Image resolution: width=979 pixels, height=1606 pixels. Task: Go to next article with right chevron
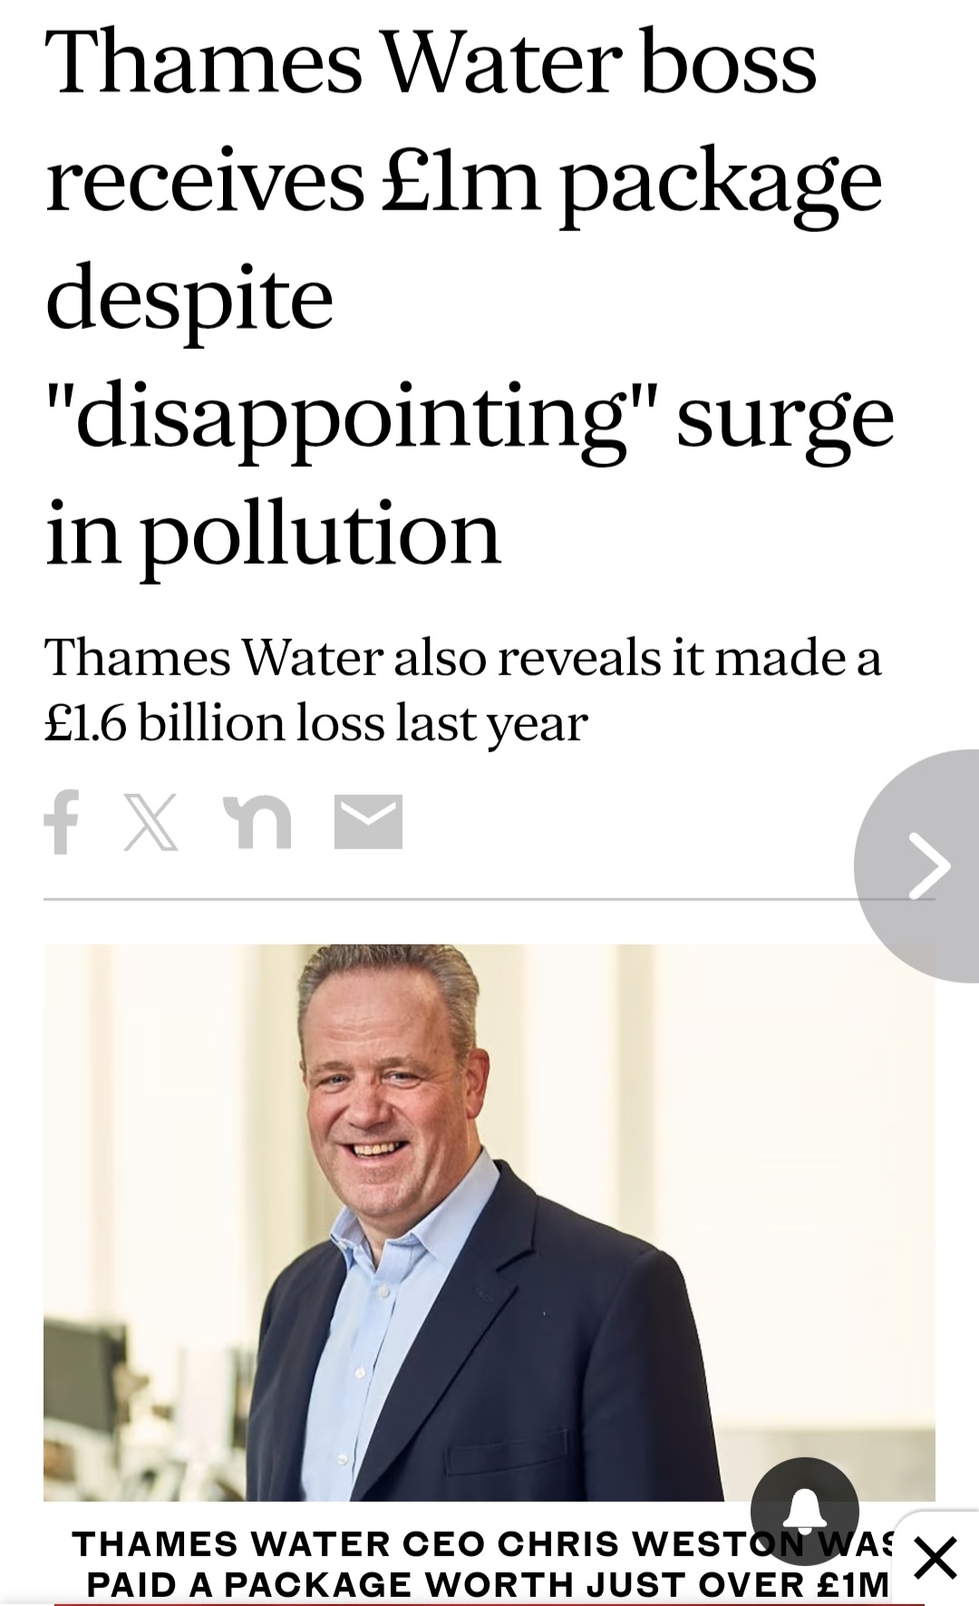(x=928, y=866)
